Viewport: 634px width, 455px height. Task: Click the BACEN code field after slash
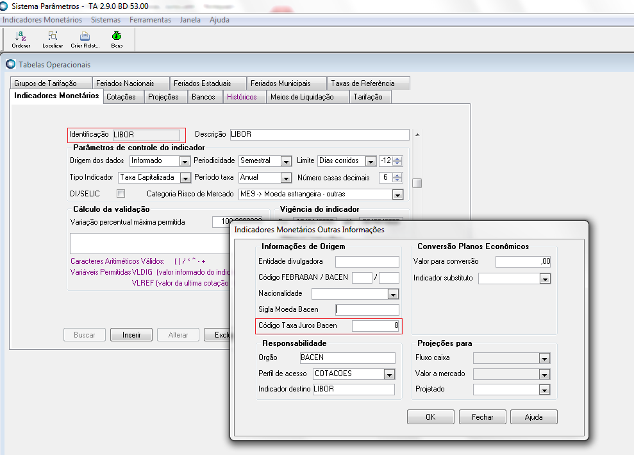click(x=389, y=278)
